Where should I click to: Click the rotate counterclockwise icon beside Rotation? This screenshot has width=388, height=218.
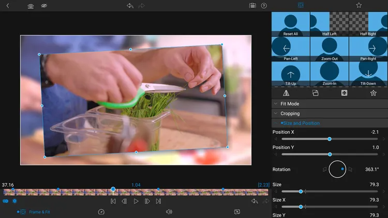[x=324, y=169]
